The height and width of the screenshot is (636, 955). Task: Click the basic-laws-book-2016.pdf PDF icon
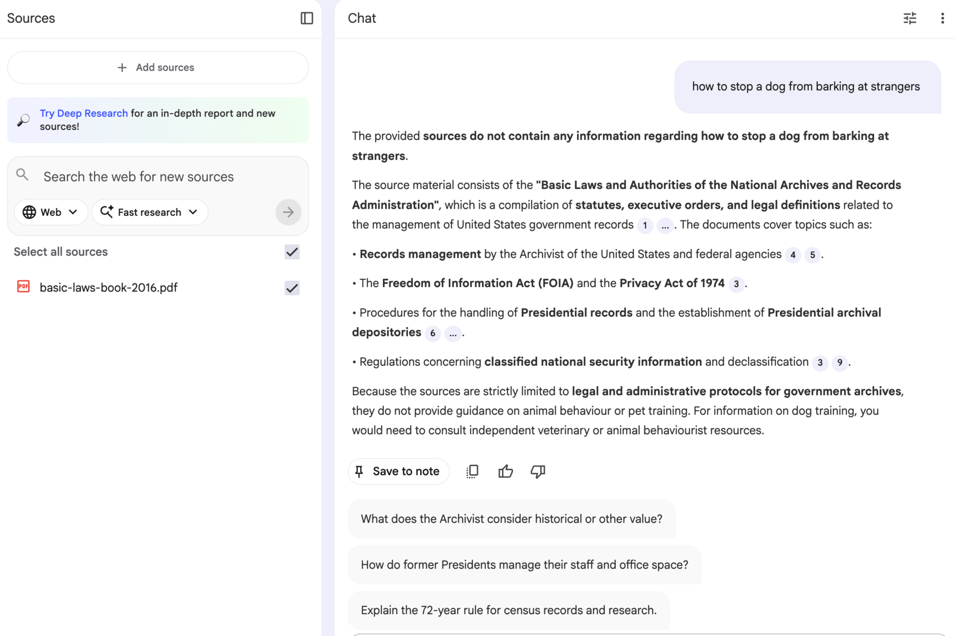(23, 287)
